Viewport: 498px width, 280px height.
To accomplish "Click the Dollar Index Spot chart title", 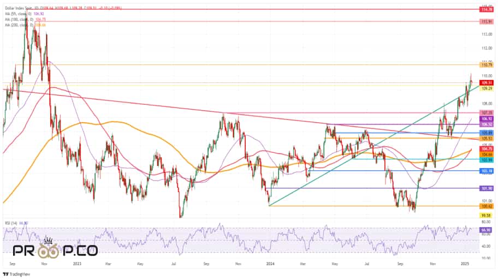I will 19,8.
